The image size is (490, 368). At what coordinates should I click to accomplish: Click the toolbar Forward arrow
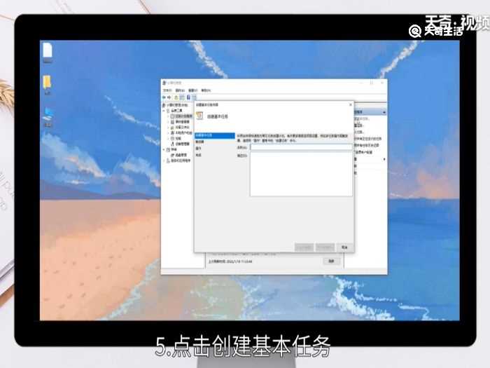click(x=169, y=97)
